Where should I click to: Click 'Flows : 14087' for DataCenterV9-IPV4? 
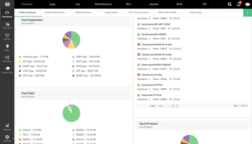pos(160,89)
